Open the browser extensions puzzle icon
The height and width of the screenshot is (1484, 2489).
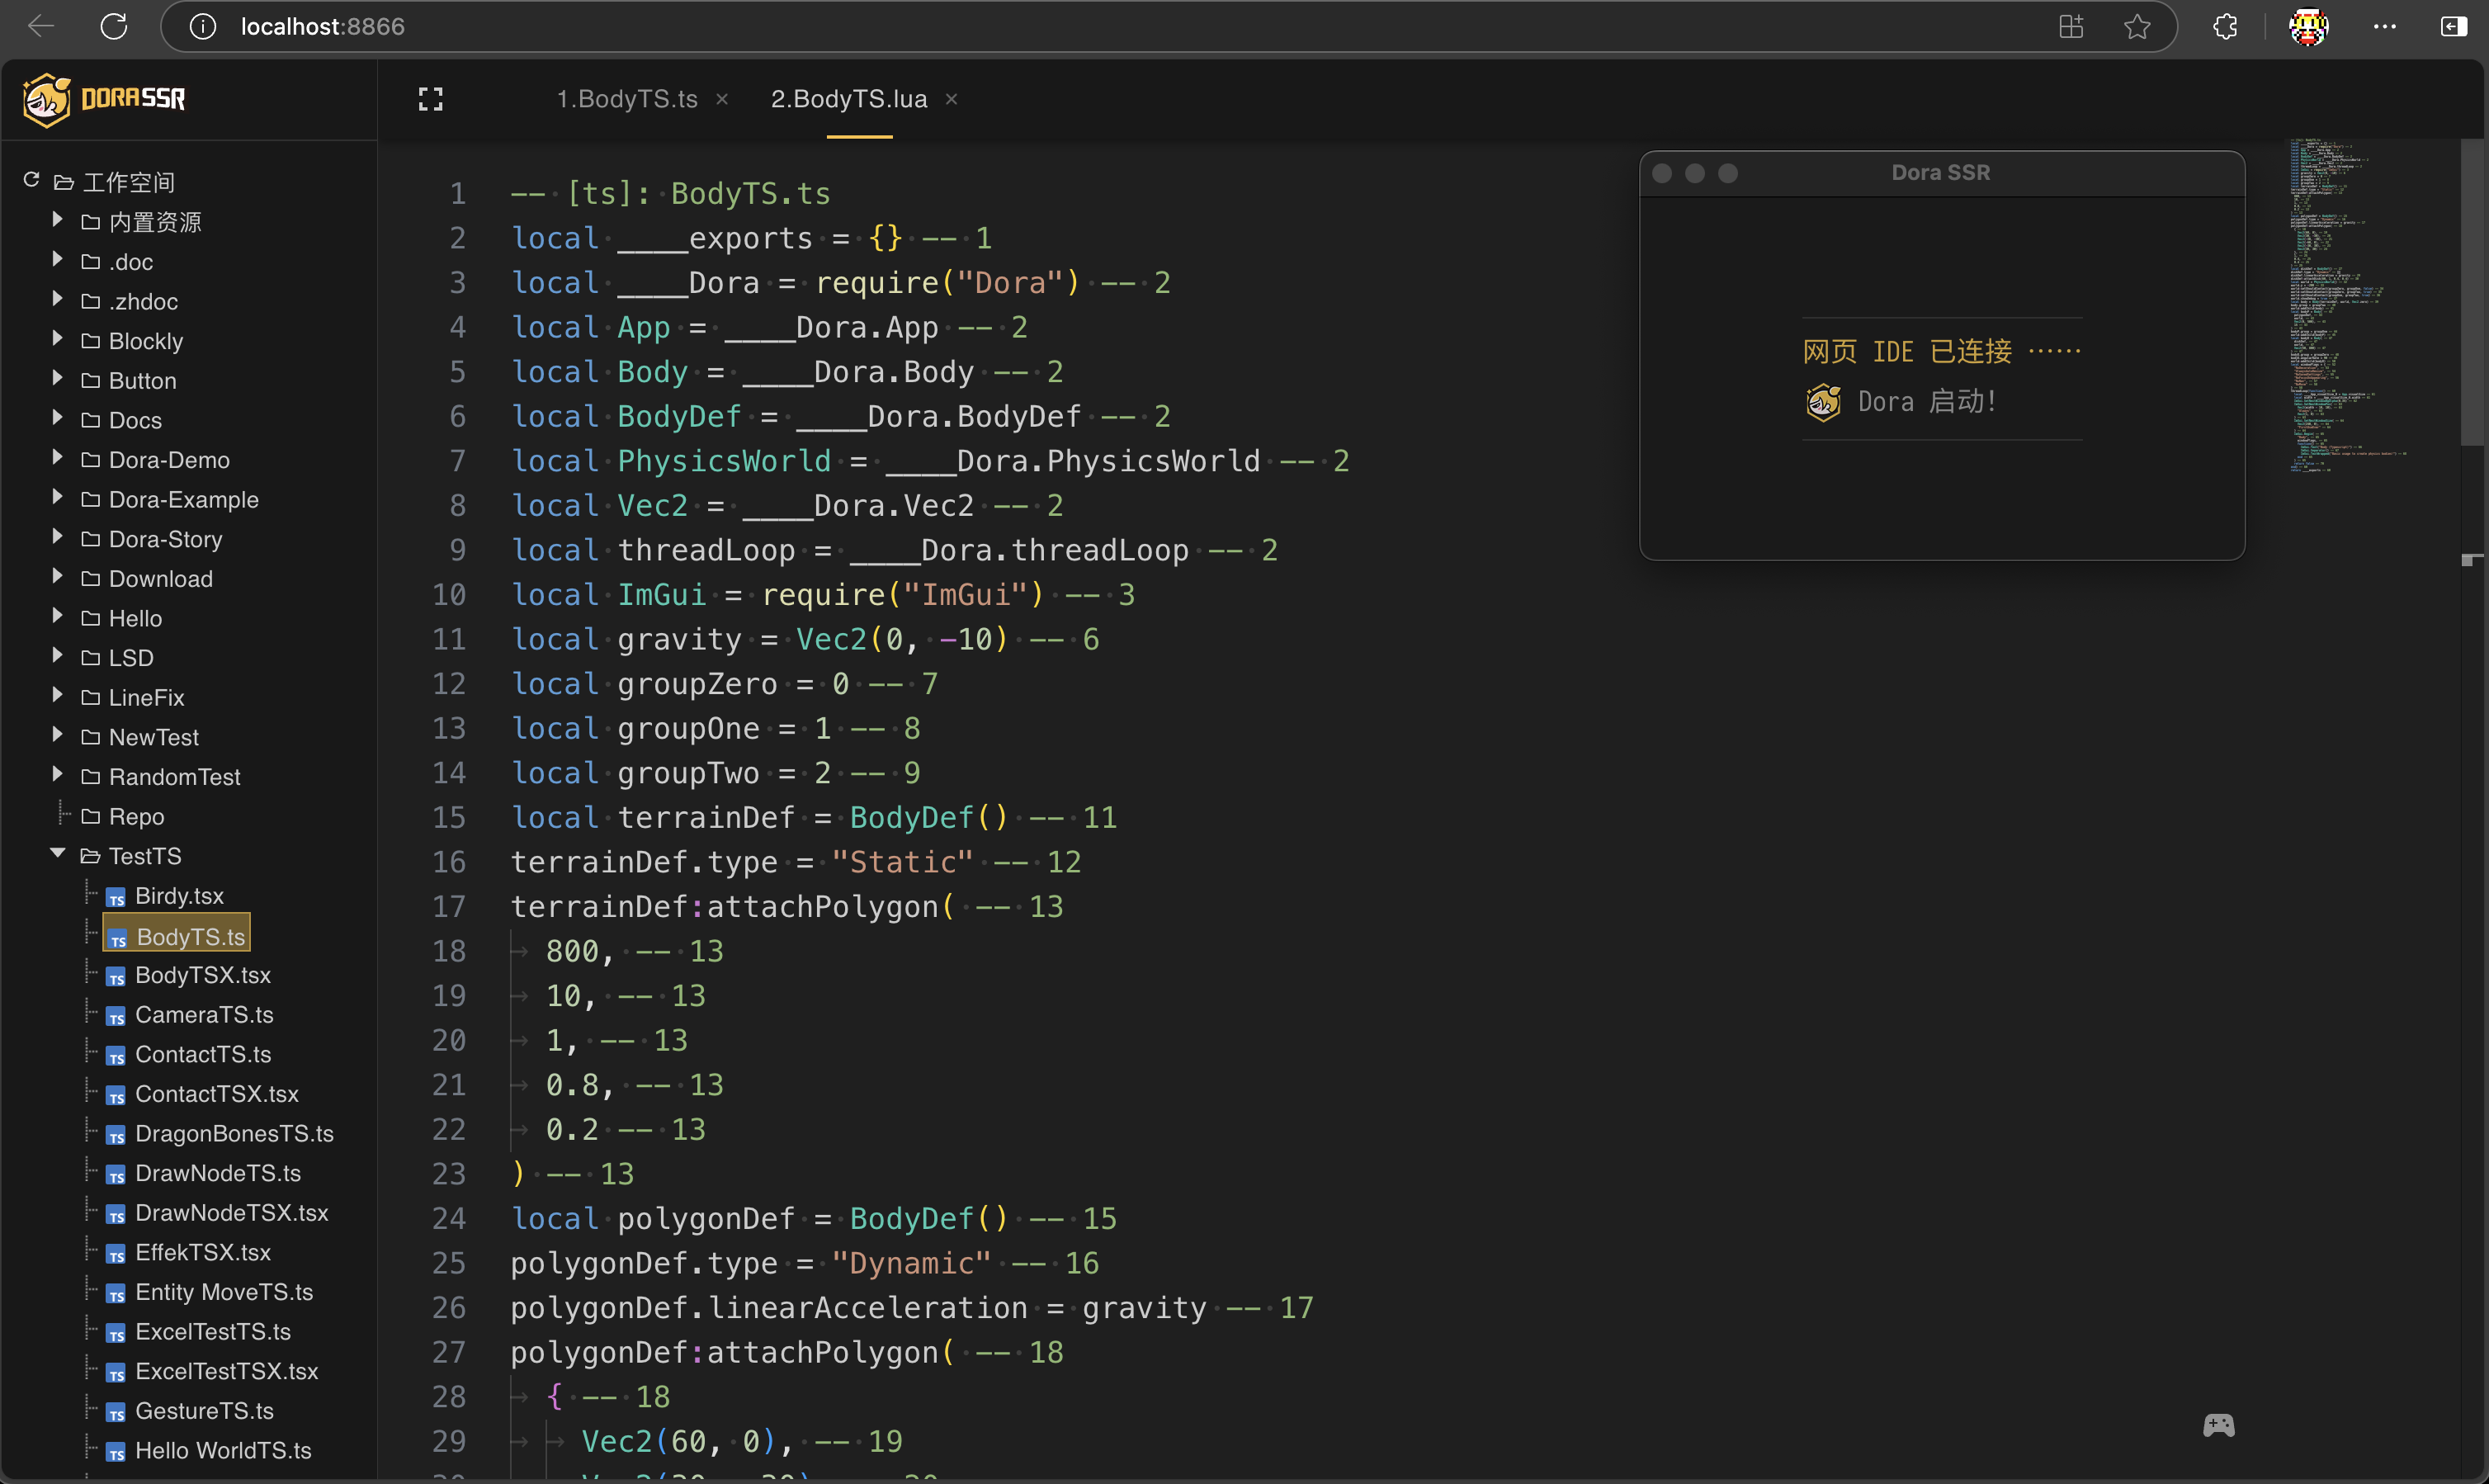[2225, 27]
